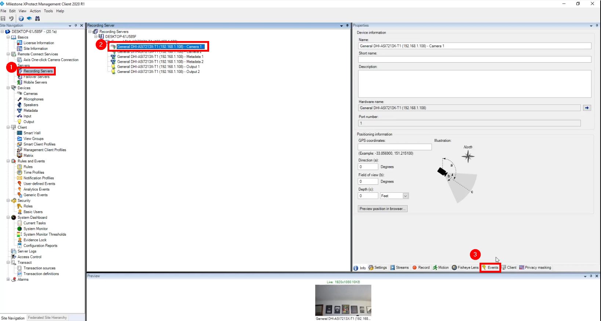Select Mobile Servers in the tree
Viewport: 601px width, 321px height.
point(35,82)
